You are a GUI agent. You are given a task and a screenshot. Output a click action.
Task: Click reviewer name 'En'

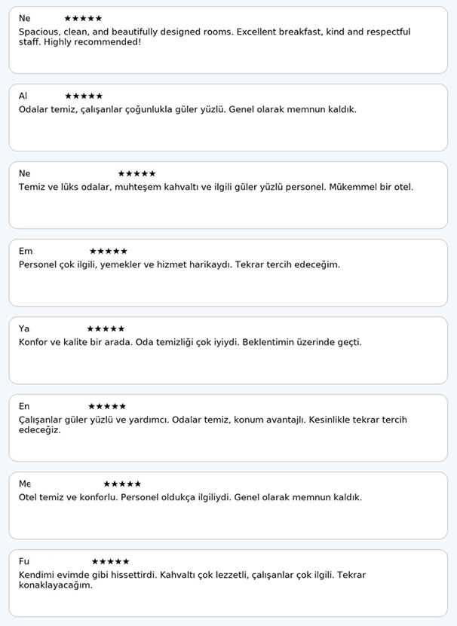(24, 406)
